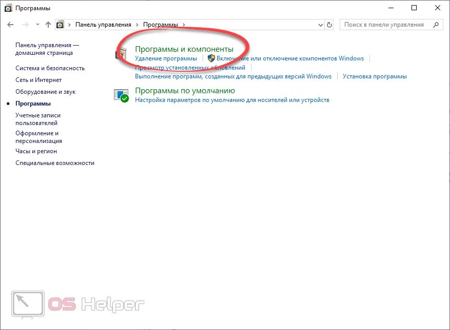Open Система и безопасность category
This screenshot has height=330, width=450.
tap(50, 68)
